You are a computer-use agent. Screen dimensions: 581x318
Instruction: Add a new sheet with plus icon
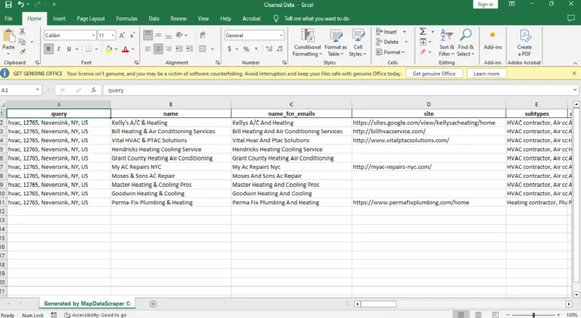[x=153, y=304]
